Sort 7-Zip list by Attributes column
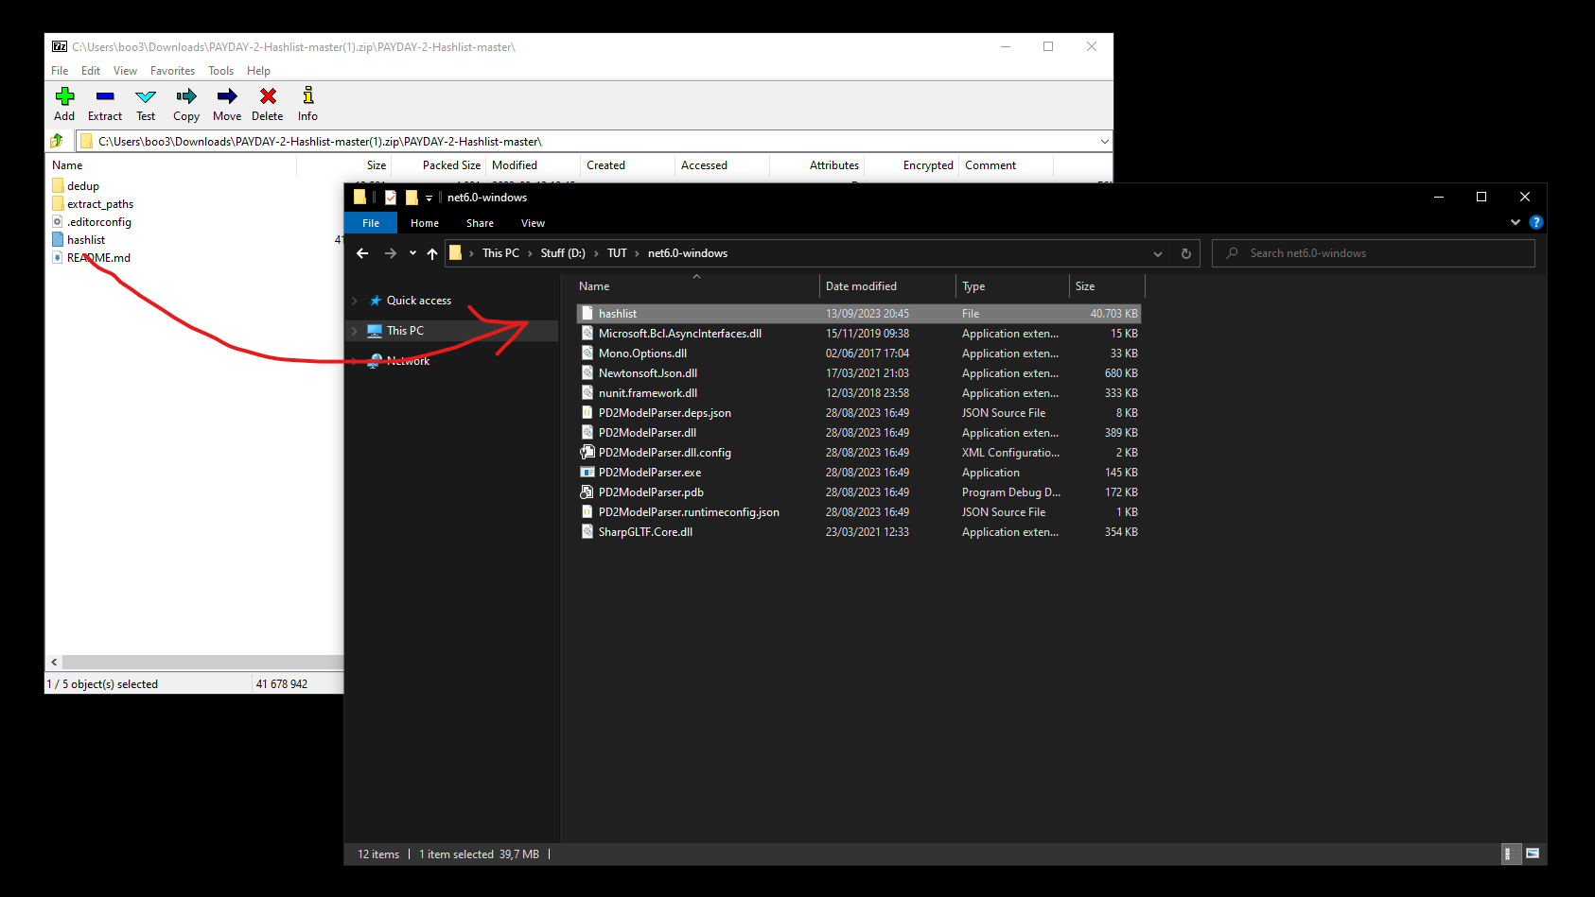This screenshot has height=897, width=1595. (x=833, y=165)
